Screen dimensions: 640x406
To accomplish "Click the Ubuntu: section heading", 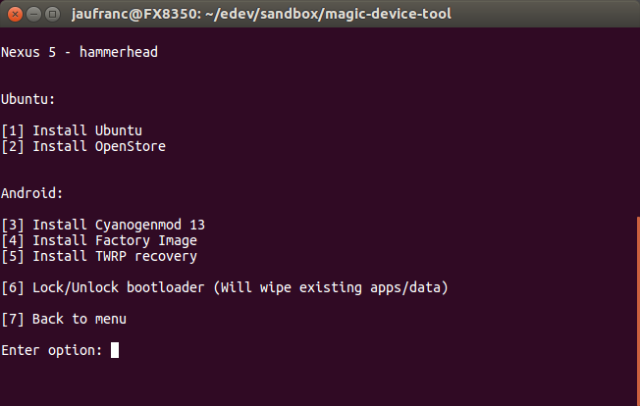I will pos(27,99).
